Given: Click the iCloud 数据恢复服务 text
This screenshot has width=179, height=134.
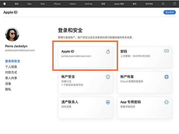Looking at the screenshot, I should 132,81.
